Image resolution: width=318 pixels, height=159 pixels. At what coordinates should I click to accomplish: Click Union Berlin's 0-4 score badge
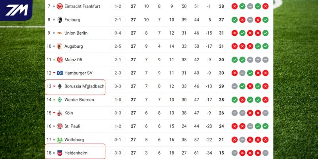click(x=118, y=33)
